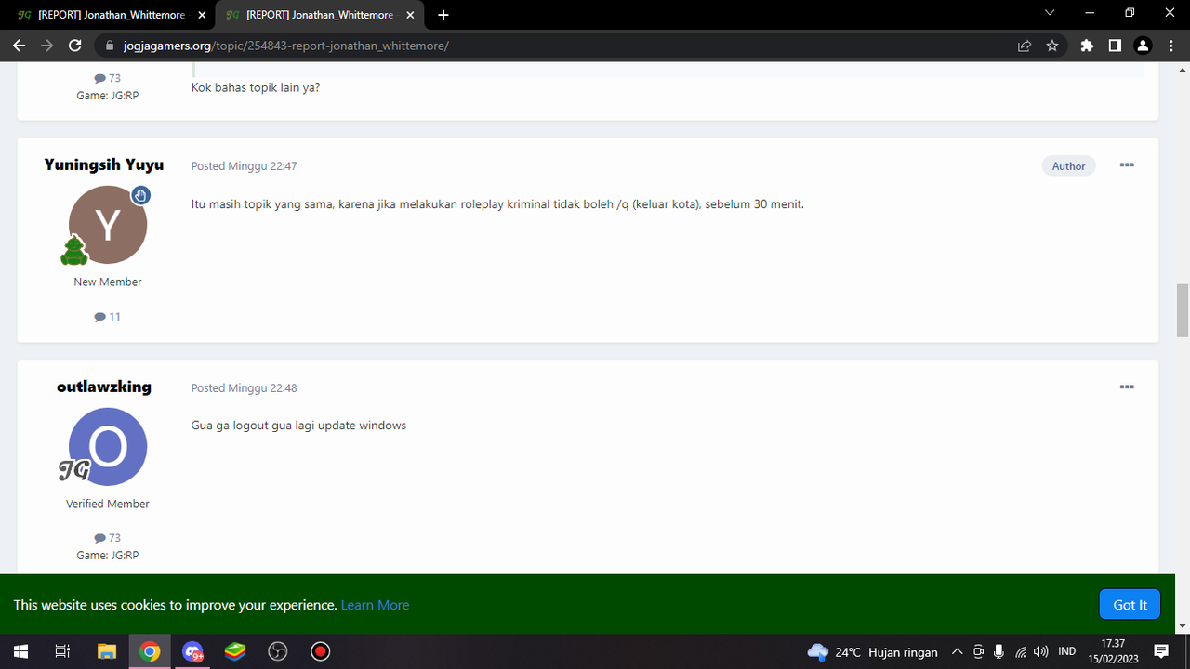This screenshot has height=669, width=1190.
Task: Click the moderator hand badge on avatar
Action: coord(140,195)
